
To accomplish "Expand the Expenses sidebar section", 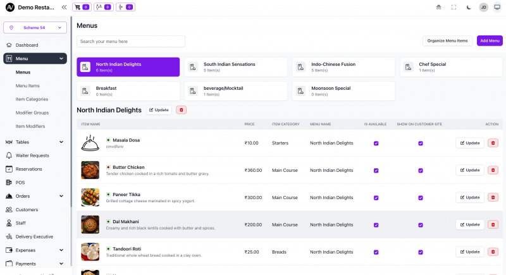I will pos(35,250).
